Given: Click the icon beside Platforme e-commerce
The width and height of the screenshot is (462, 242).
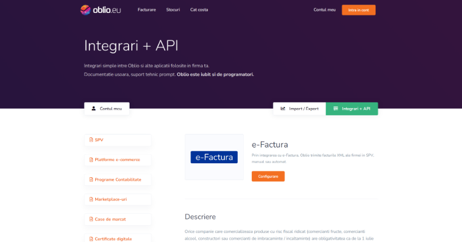Looking at the screenshot, I should pos(91,160).
